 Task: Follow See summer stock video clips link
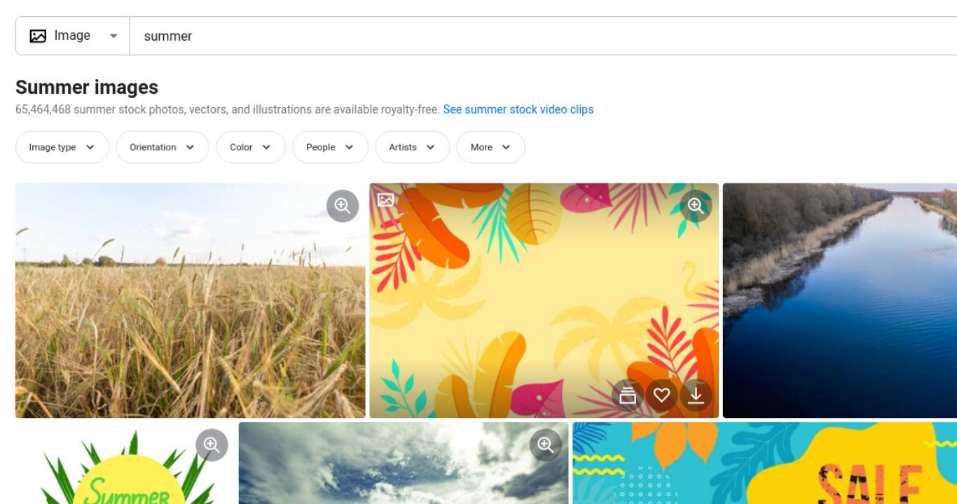pos(518,109)
